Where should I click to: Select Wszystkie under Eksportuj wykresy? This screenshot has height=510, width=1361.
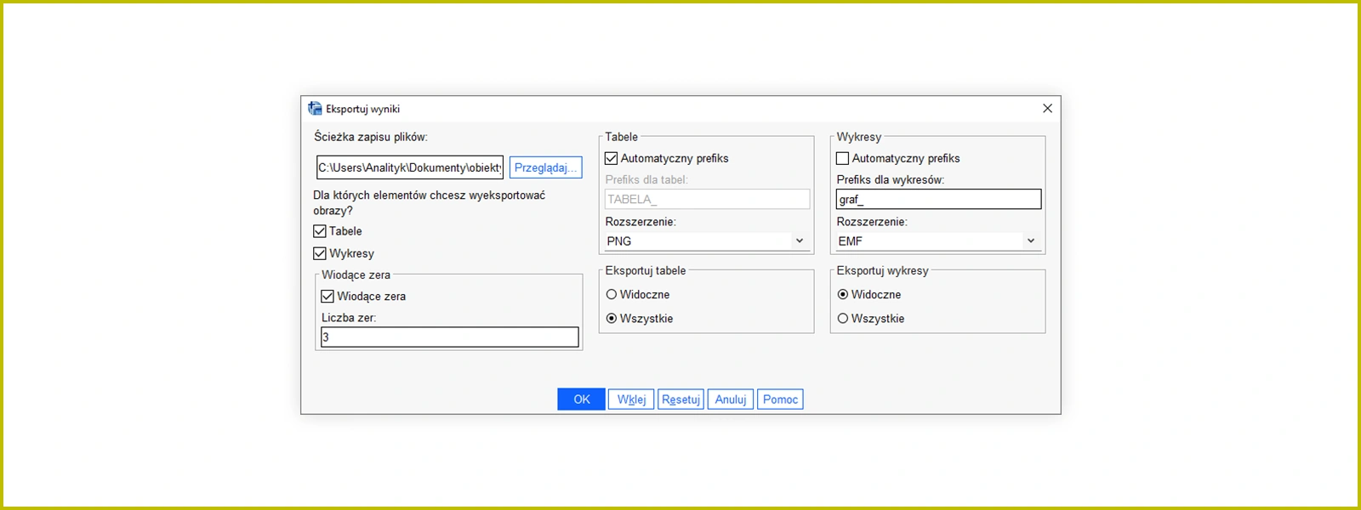pos(843,319)
